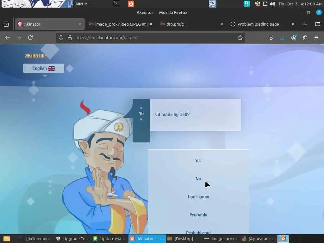Image resolution: width=324 pixels, height=243 pixels.
Task: Bookmark this page with the star
Action: pyautogui.click(x=240, y=38)
